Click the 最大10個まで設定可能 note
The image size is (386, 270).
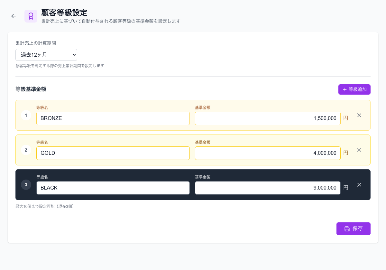46,207
